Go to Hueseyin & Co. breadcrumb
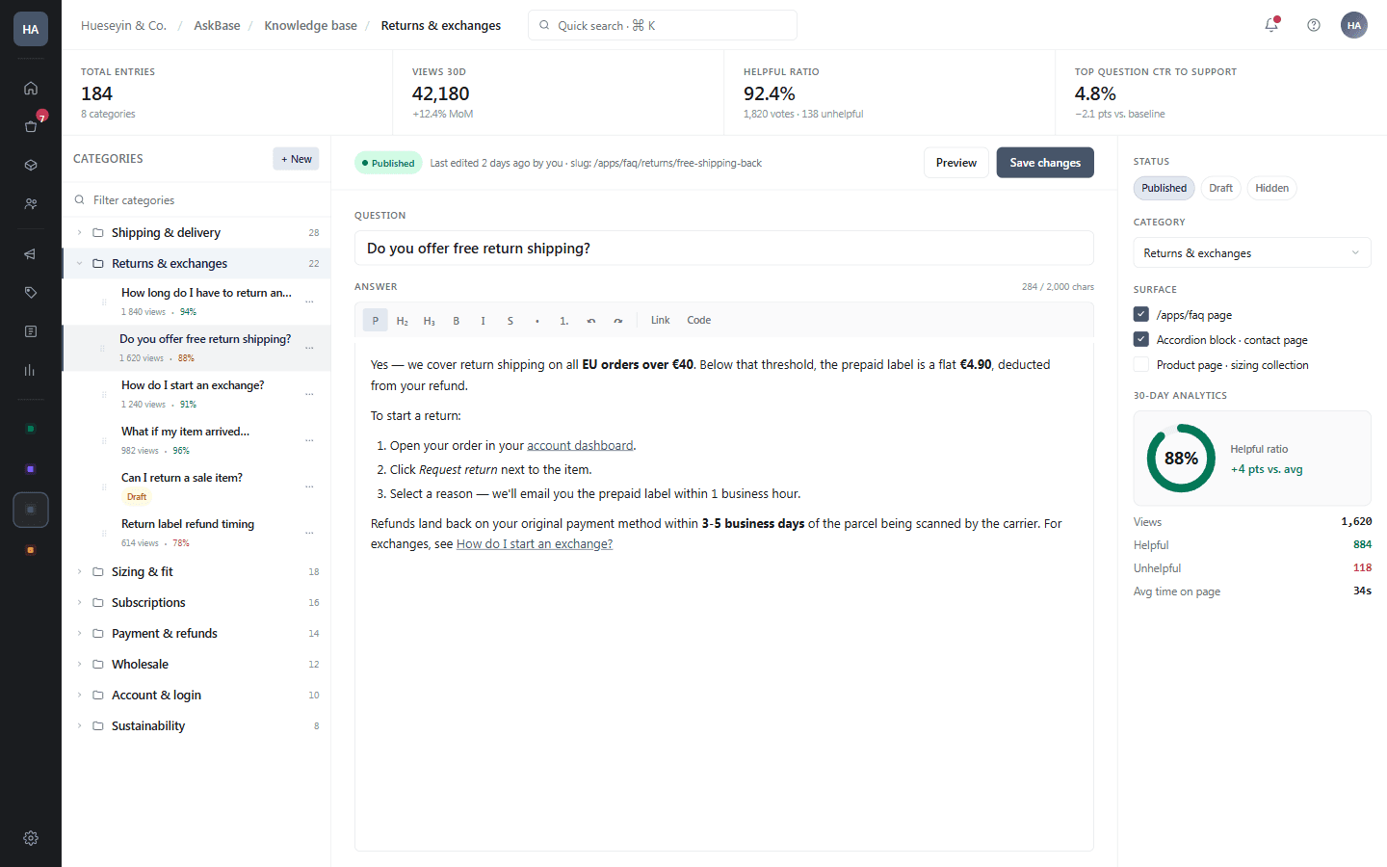This screenshot has width=1387, height=867. (123, 25)
